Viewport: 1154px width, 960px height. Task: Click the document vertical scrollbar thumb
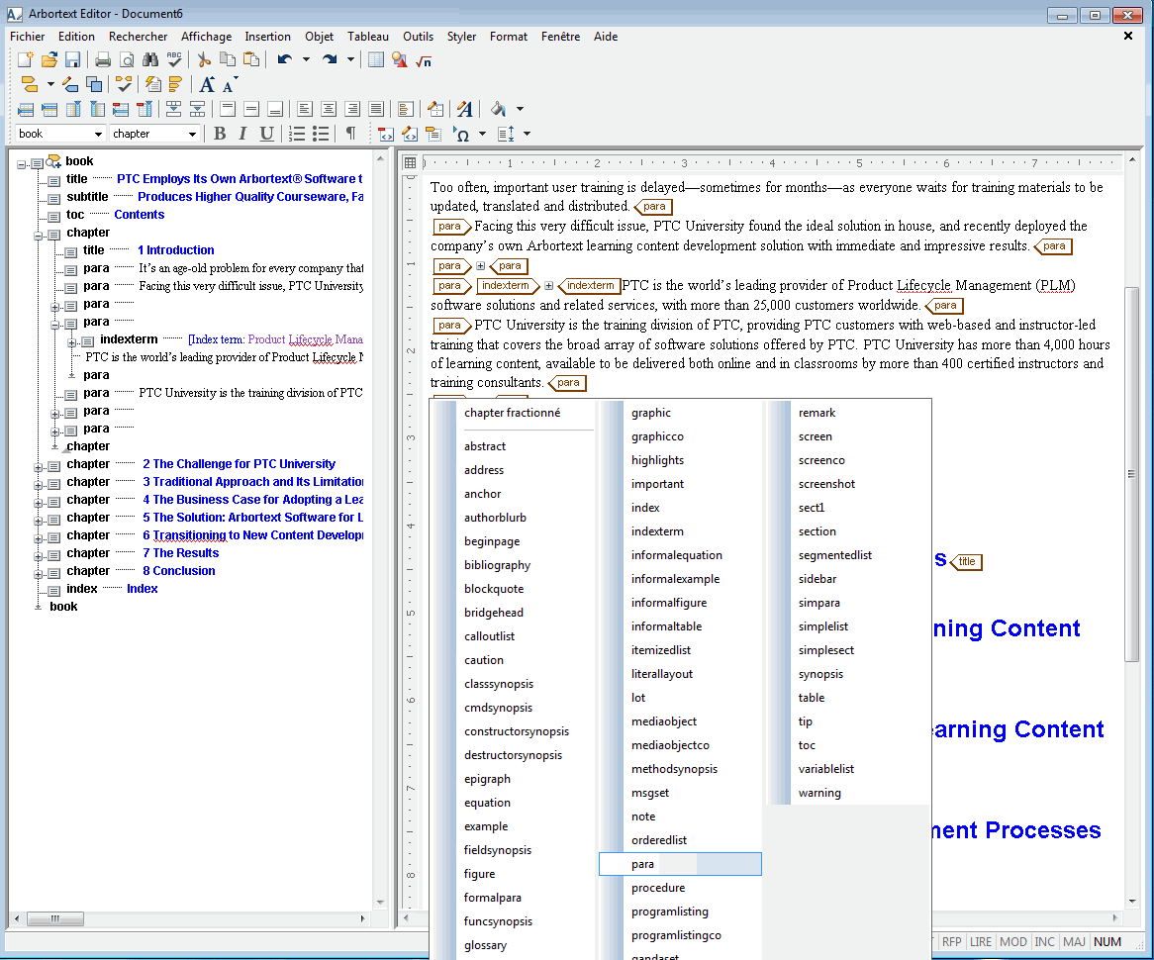pyautogui.click(x=1131, y=475)
